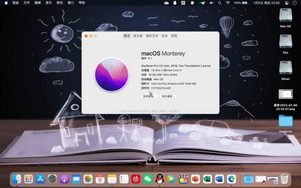Open the 访达 (Finder) menu

(x=16, y=3)
